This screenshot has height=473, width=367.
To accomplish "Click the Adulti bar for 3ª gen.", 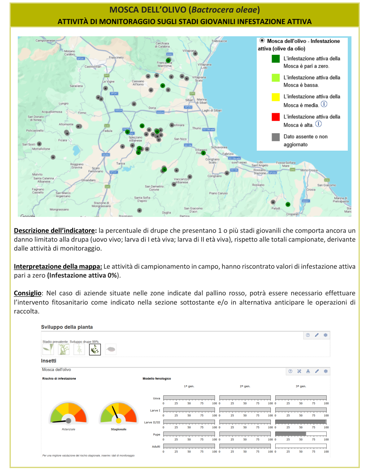I will coord(301,446).
